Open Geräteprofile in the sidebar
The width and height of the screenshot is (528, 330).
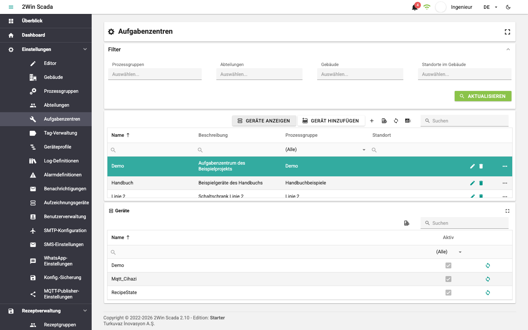[46, 147]
